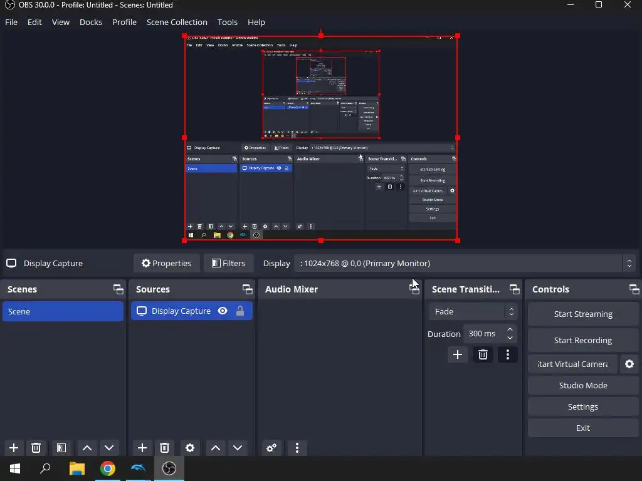Toggle Display Capture visibility eye

(223, 311)
